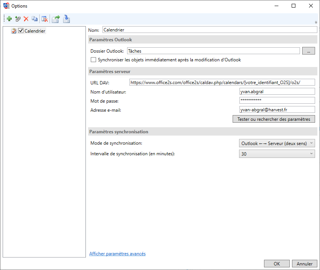Click the import profiles icon with blue arrow
The height and width of the screenshot is (270, 320).
[x=67, y=19]
